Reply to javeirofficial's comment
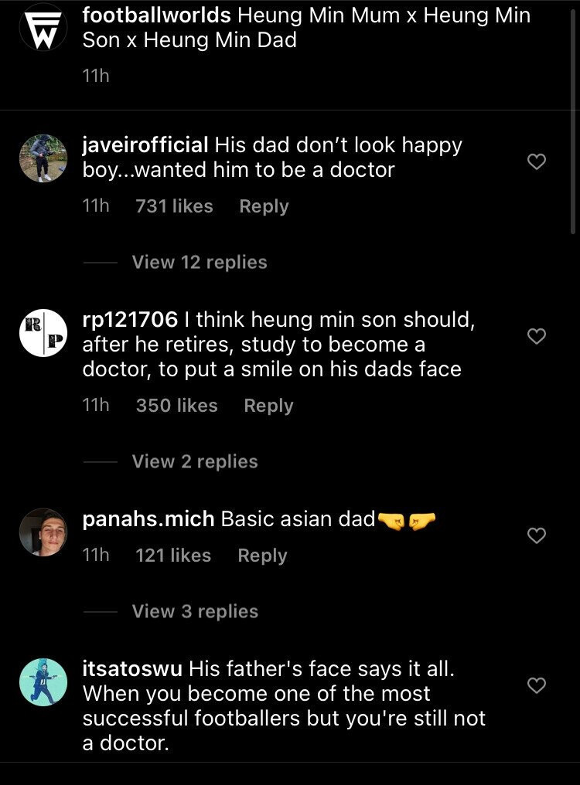Screen dimensions: 580x785 click(264, 207)
